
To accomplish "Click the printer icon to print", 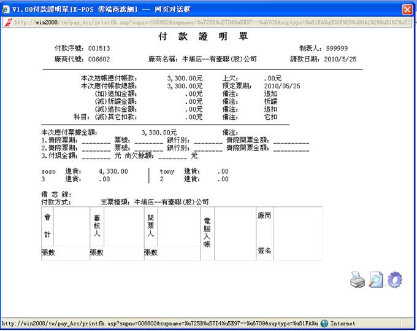I will (358, 281).
